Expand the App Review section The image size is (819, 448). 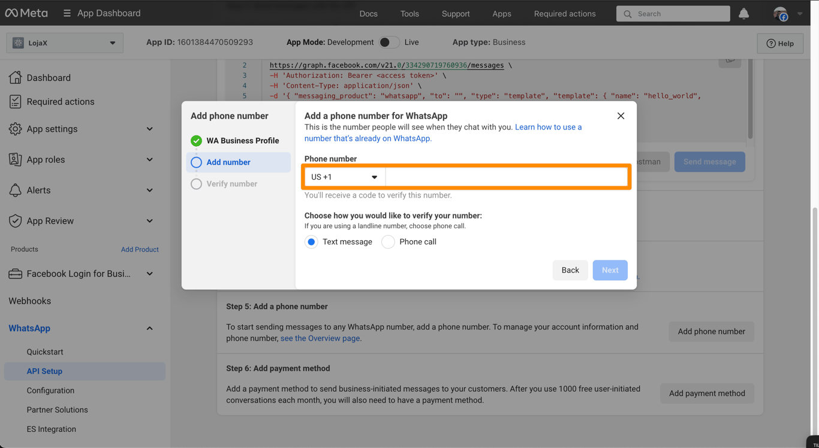(x=149, y=220)
